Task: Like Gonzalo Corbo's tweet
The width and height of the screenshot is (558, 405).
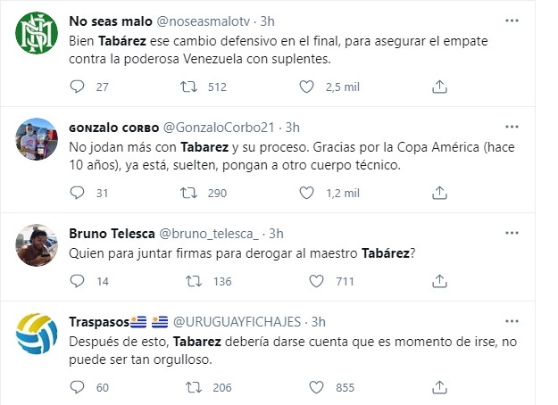Action: click(306, 192)
